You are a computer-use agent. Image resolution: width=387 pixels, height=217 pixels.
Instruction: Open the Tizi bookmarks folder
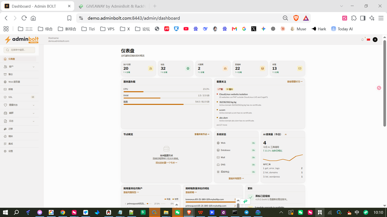click(x=88, y=29)
